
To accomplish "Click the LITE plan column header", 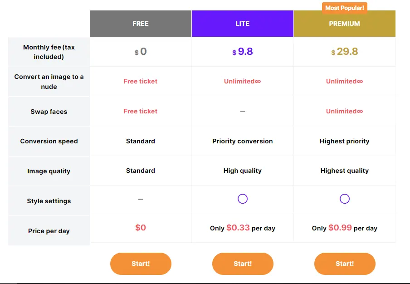I will point(243,23).
